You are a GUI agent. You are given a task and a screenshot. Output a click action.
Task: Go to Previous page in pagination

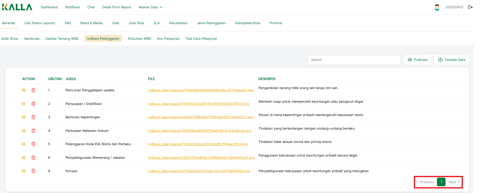tap(425, 182)
